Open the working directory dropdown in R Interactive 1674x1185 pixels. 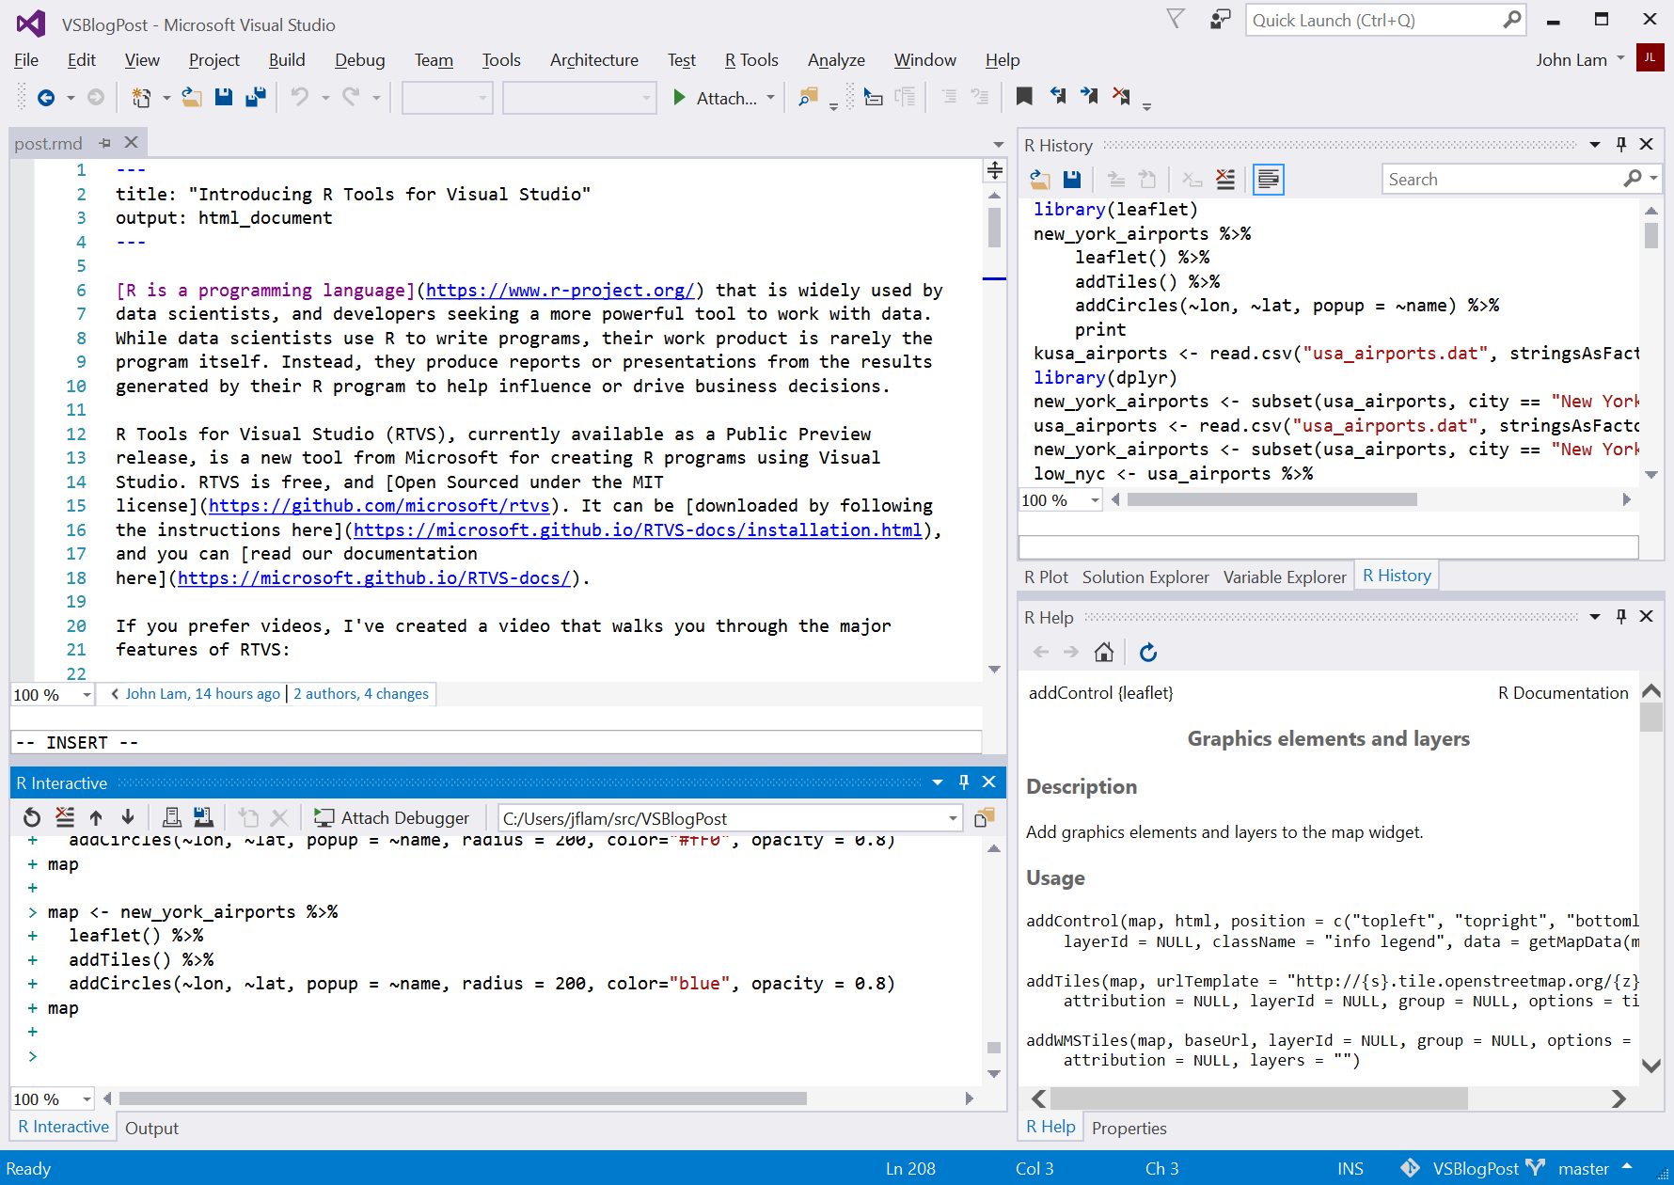click(953, 818)
